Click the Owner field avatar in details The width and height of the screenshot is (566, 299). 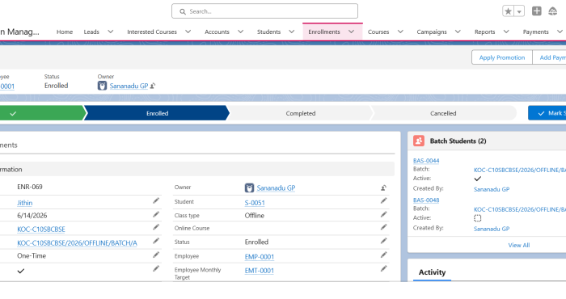249,188
